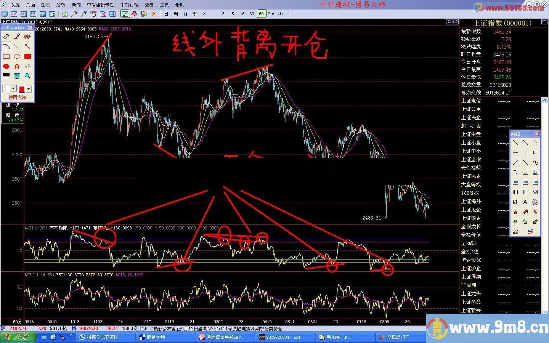Select the 4hr period
549x343 pixels.
281,14
